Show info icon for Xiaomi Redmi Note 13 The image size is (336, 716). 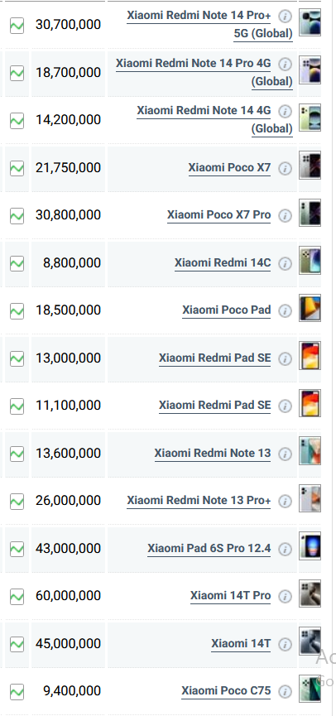[x=285, y=454]
